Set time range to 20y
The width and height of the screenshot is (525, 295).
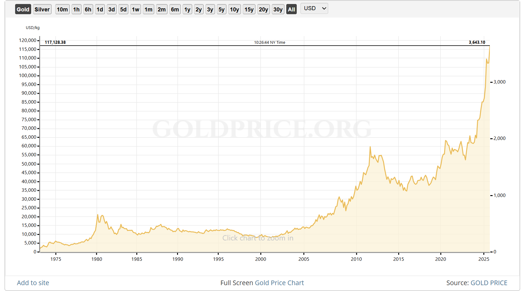click(263, 9)
